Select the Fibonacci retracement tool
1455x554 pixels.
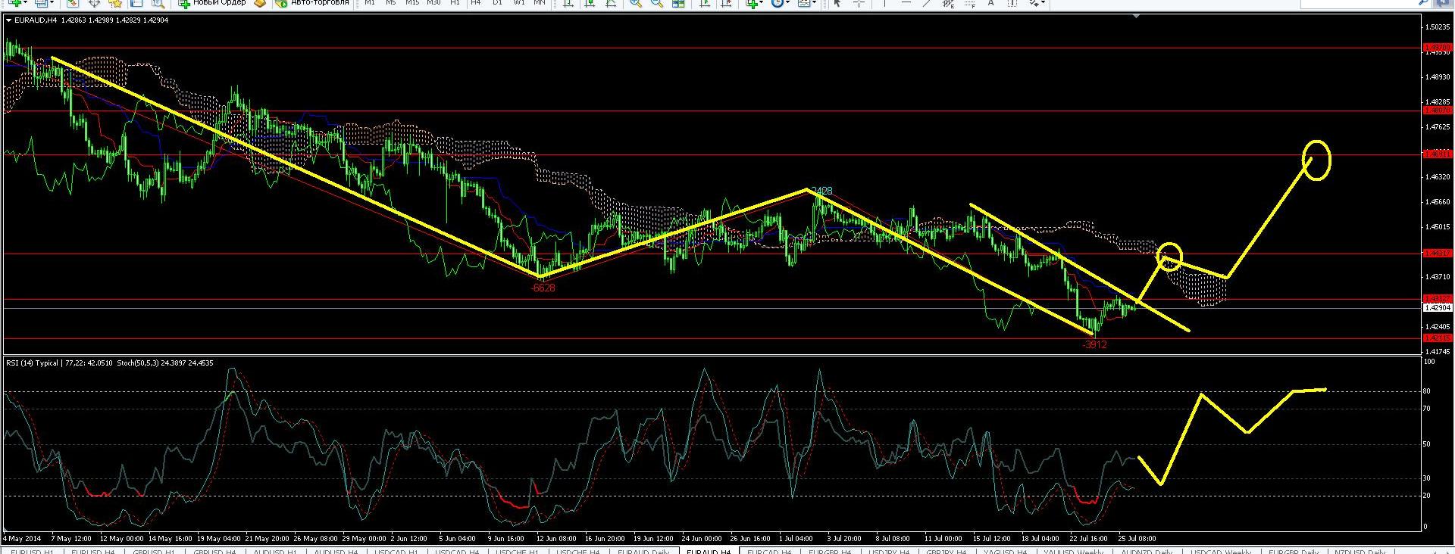969,3
